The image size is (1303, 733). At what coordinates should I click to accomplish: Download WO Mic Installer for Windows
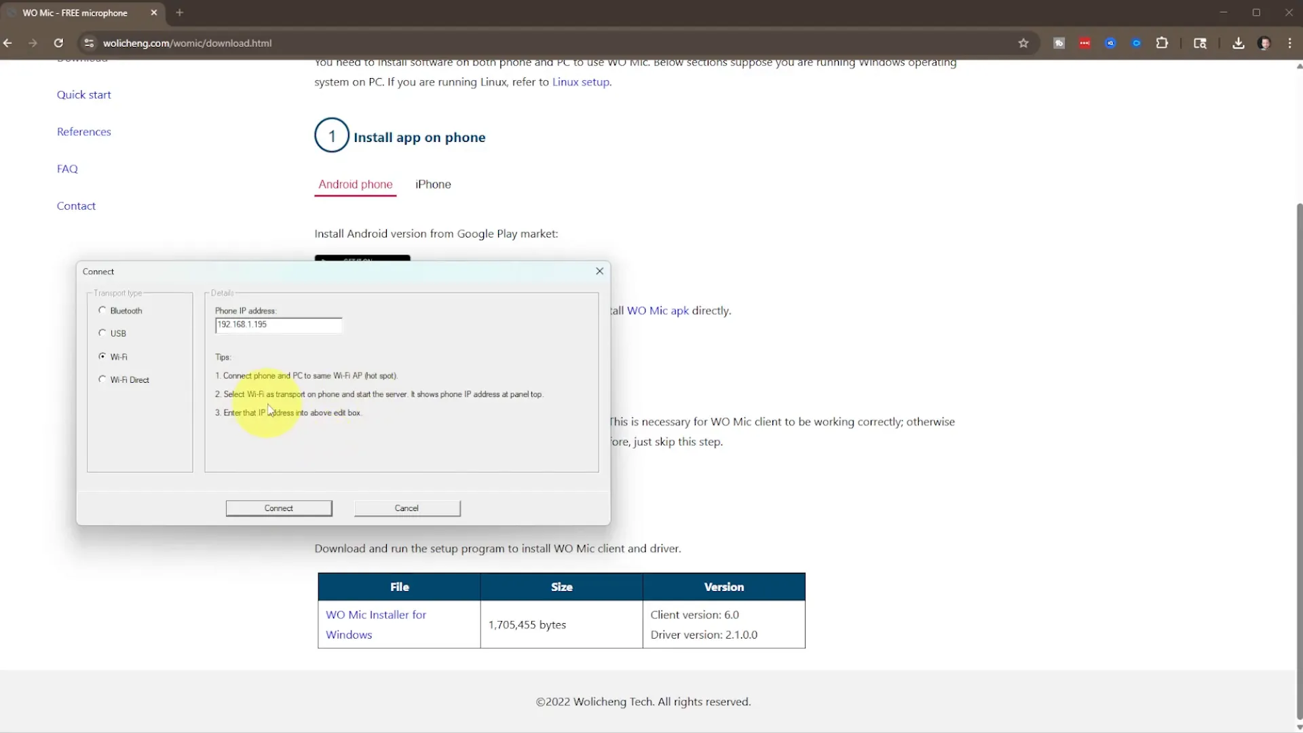point(376,624)
